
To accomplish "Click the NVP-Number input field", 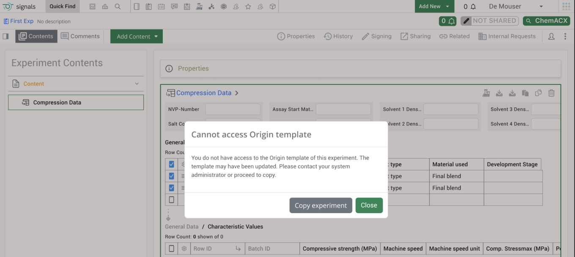I will pyautogui.click(x=233, y=109).
